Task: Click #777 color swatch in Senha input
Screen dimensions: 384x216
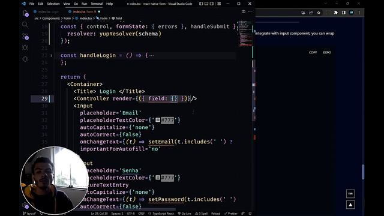Action: click(158, 178)
